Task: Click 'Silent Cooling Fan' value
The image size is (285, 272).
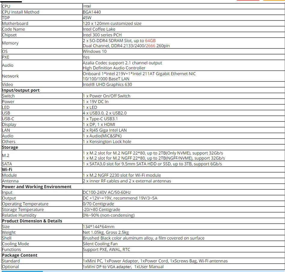Action: tap(100, 244)
